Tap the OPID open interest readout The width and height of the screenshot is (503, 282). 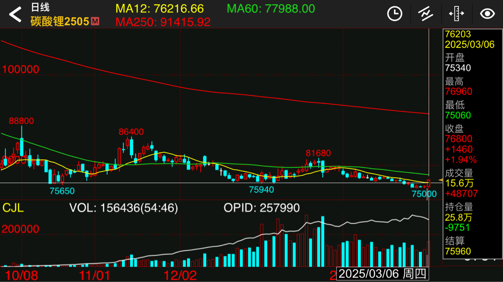click(261, 208)
